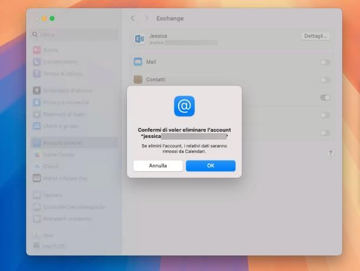Click the Contatti app icon
360x271 pixels.
point(138,80)
